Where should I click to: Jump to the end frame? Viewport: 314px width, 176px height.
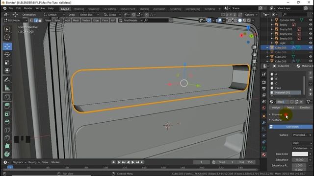[x=142, y=162]
